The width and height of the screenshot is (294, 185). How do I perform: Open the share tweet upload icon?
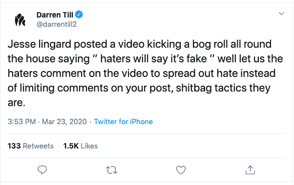251,170
